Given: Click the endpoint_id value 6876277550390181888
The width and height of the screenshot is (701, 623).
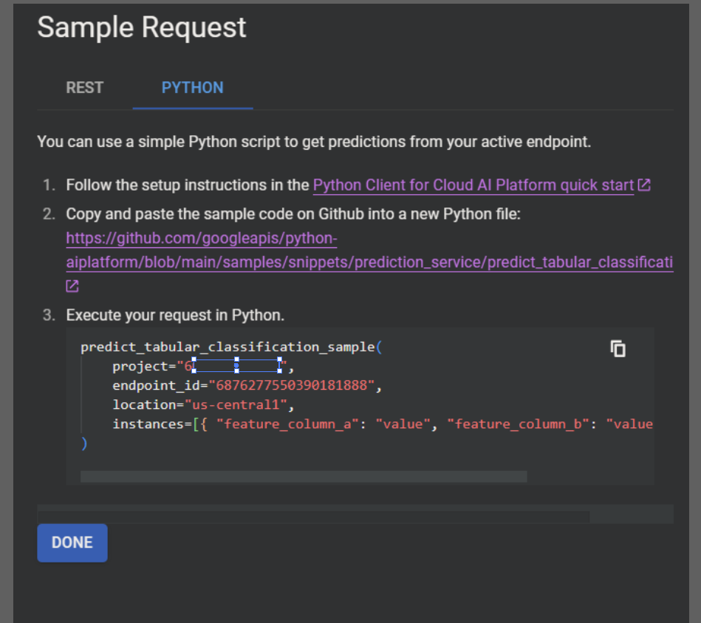Looking at the screenshot, I should tap(291, 385).
